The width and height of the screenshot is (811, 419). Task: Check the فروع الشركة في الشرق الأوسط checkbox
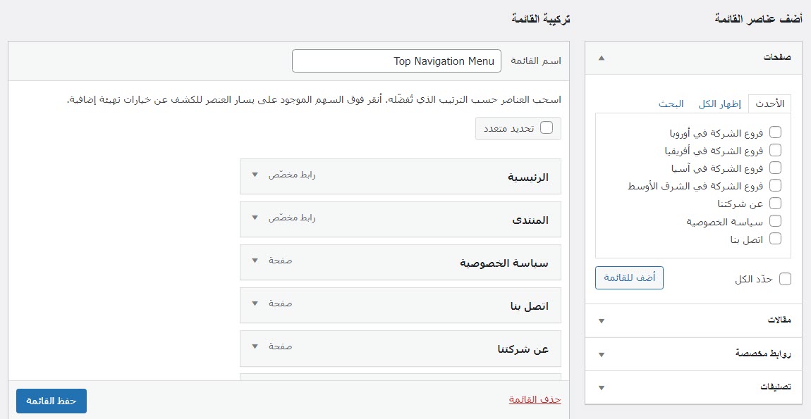point(775,185)
